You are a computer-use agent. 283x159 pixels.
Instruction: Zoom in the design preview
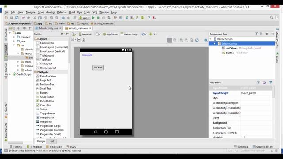tap(181, 40)
